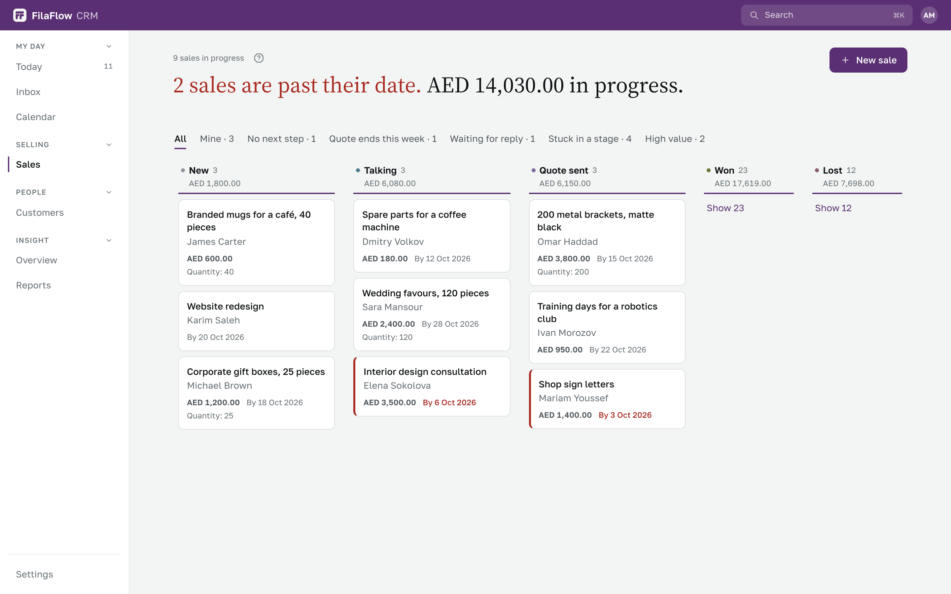Open Calendar in the sidebar
This screenshot has width=951, height=594.
click(64, 117)
